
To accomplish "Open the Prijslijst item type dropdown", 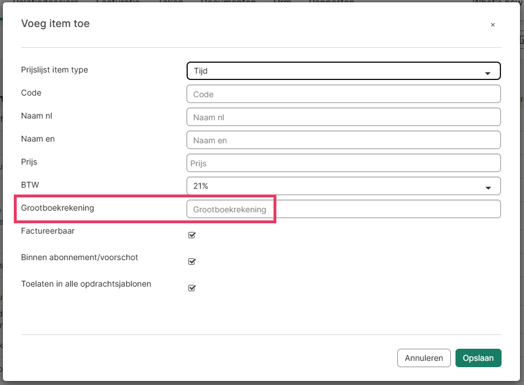I will click(x=343, y=71).
